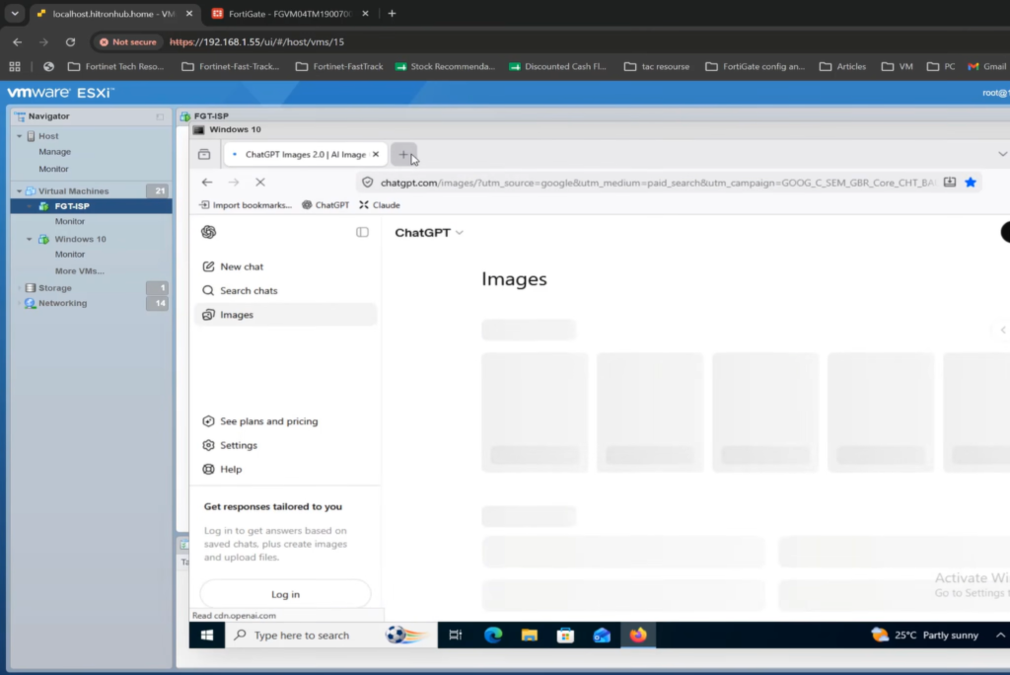Close the ChatGPT Images tab
Image resolution: width=1010 pixels, height=675 pixels.
[x=376, y=155]
